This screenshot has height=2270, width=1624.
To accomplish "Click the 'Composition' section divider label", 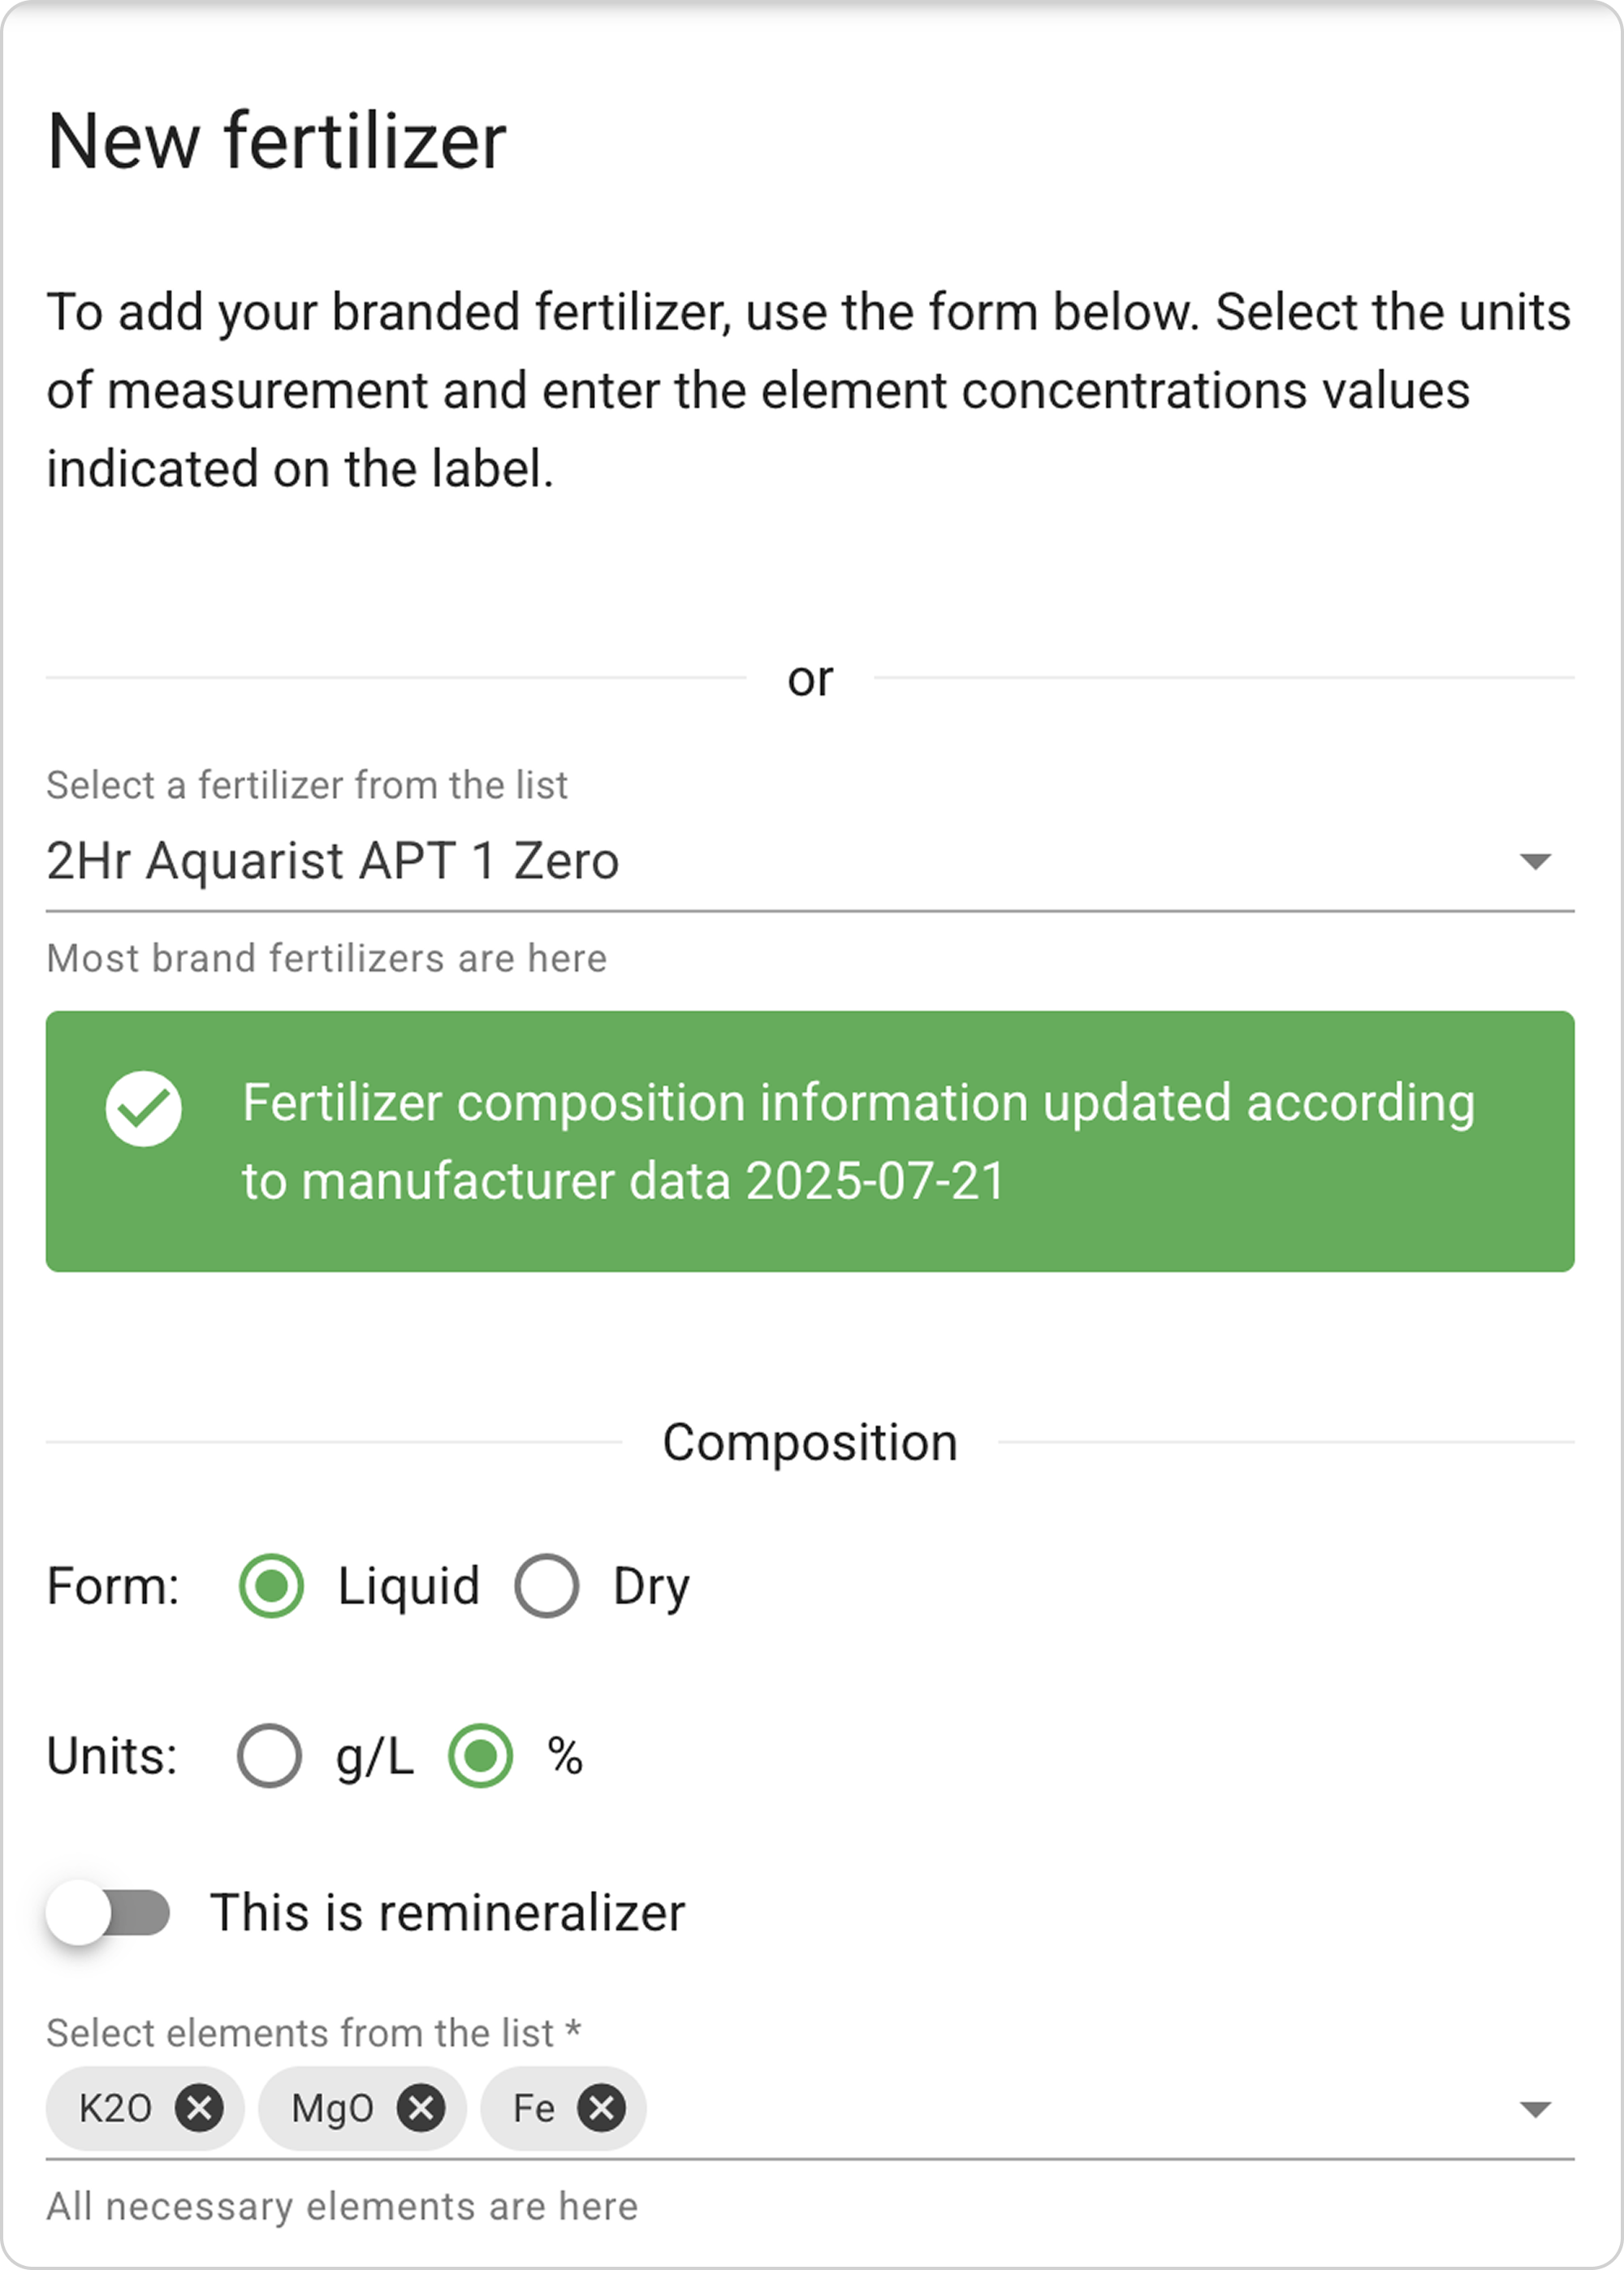I will pos(810,1443).
